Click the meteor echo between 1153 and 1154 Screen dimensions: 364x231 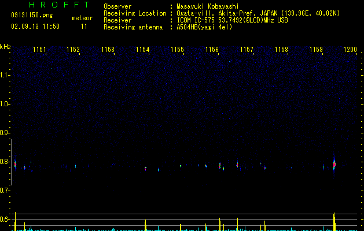pos(146,168)
